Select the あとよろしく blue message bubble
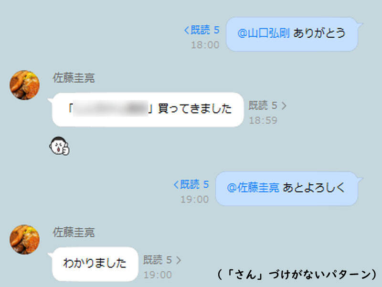 coord(287,189)
